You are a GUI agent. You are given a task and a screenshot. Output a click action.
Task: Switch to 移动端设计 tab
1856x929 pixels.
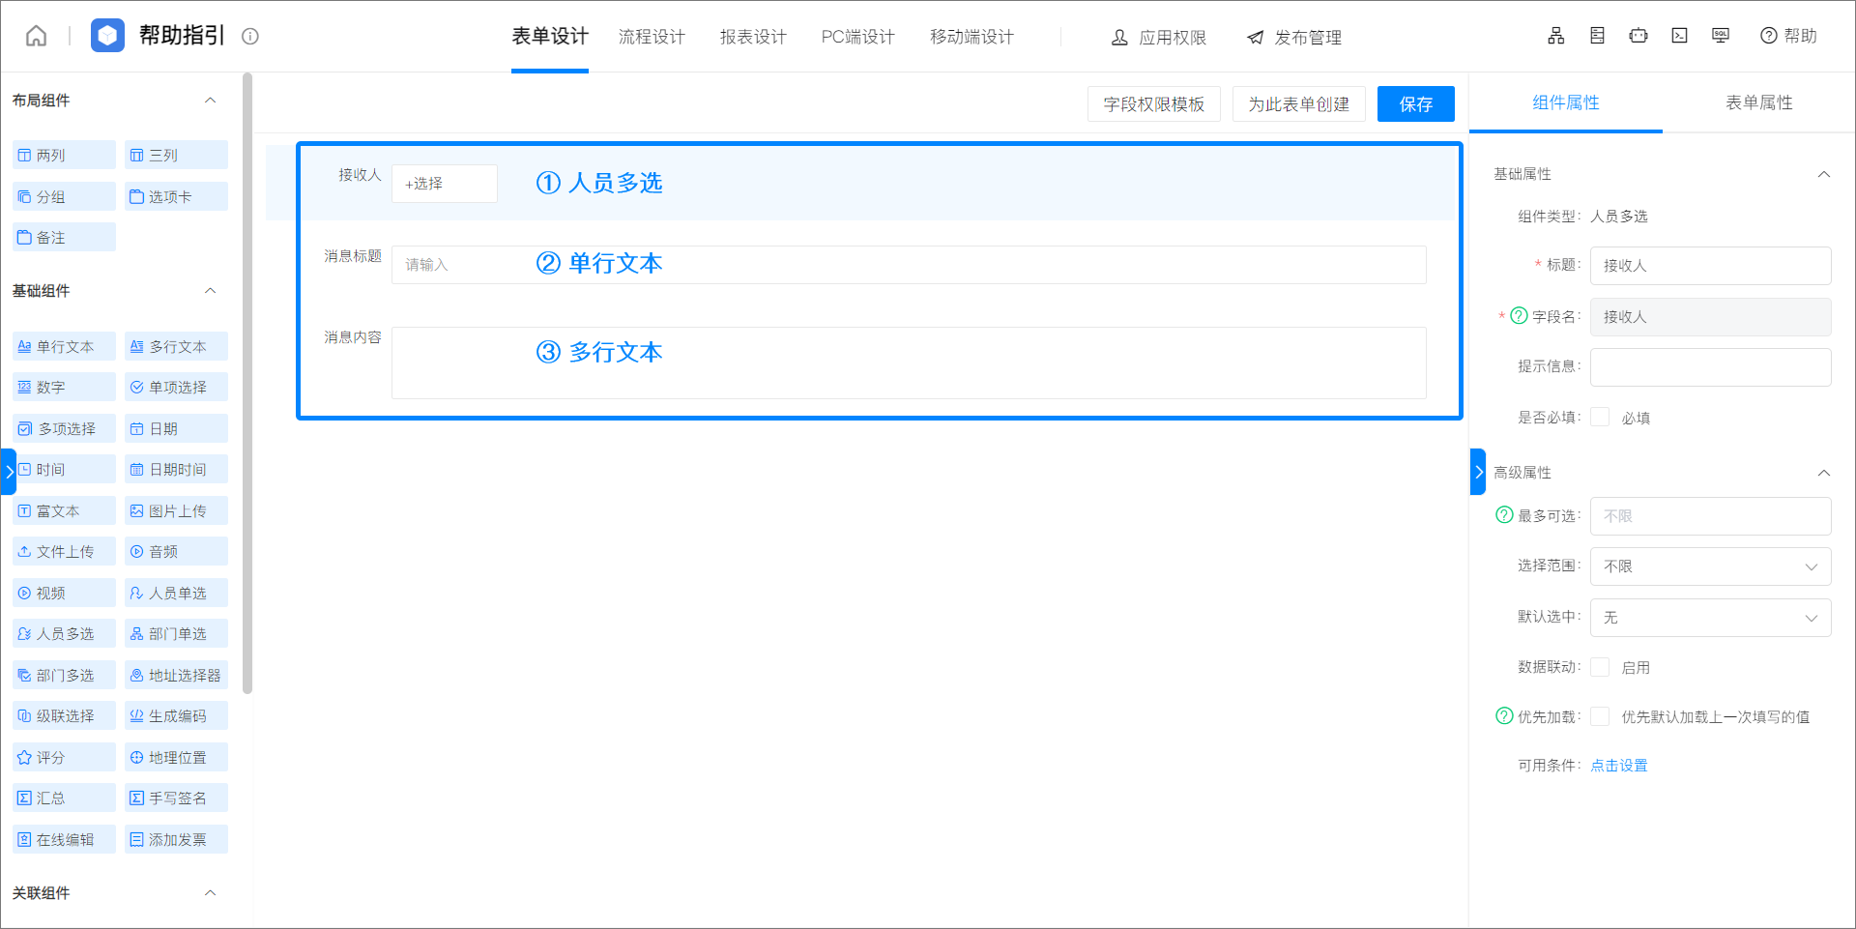(971, 37)
